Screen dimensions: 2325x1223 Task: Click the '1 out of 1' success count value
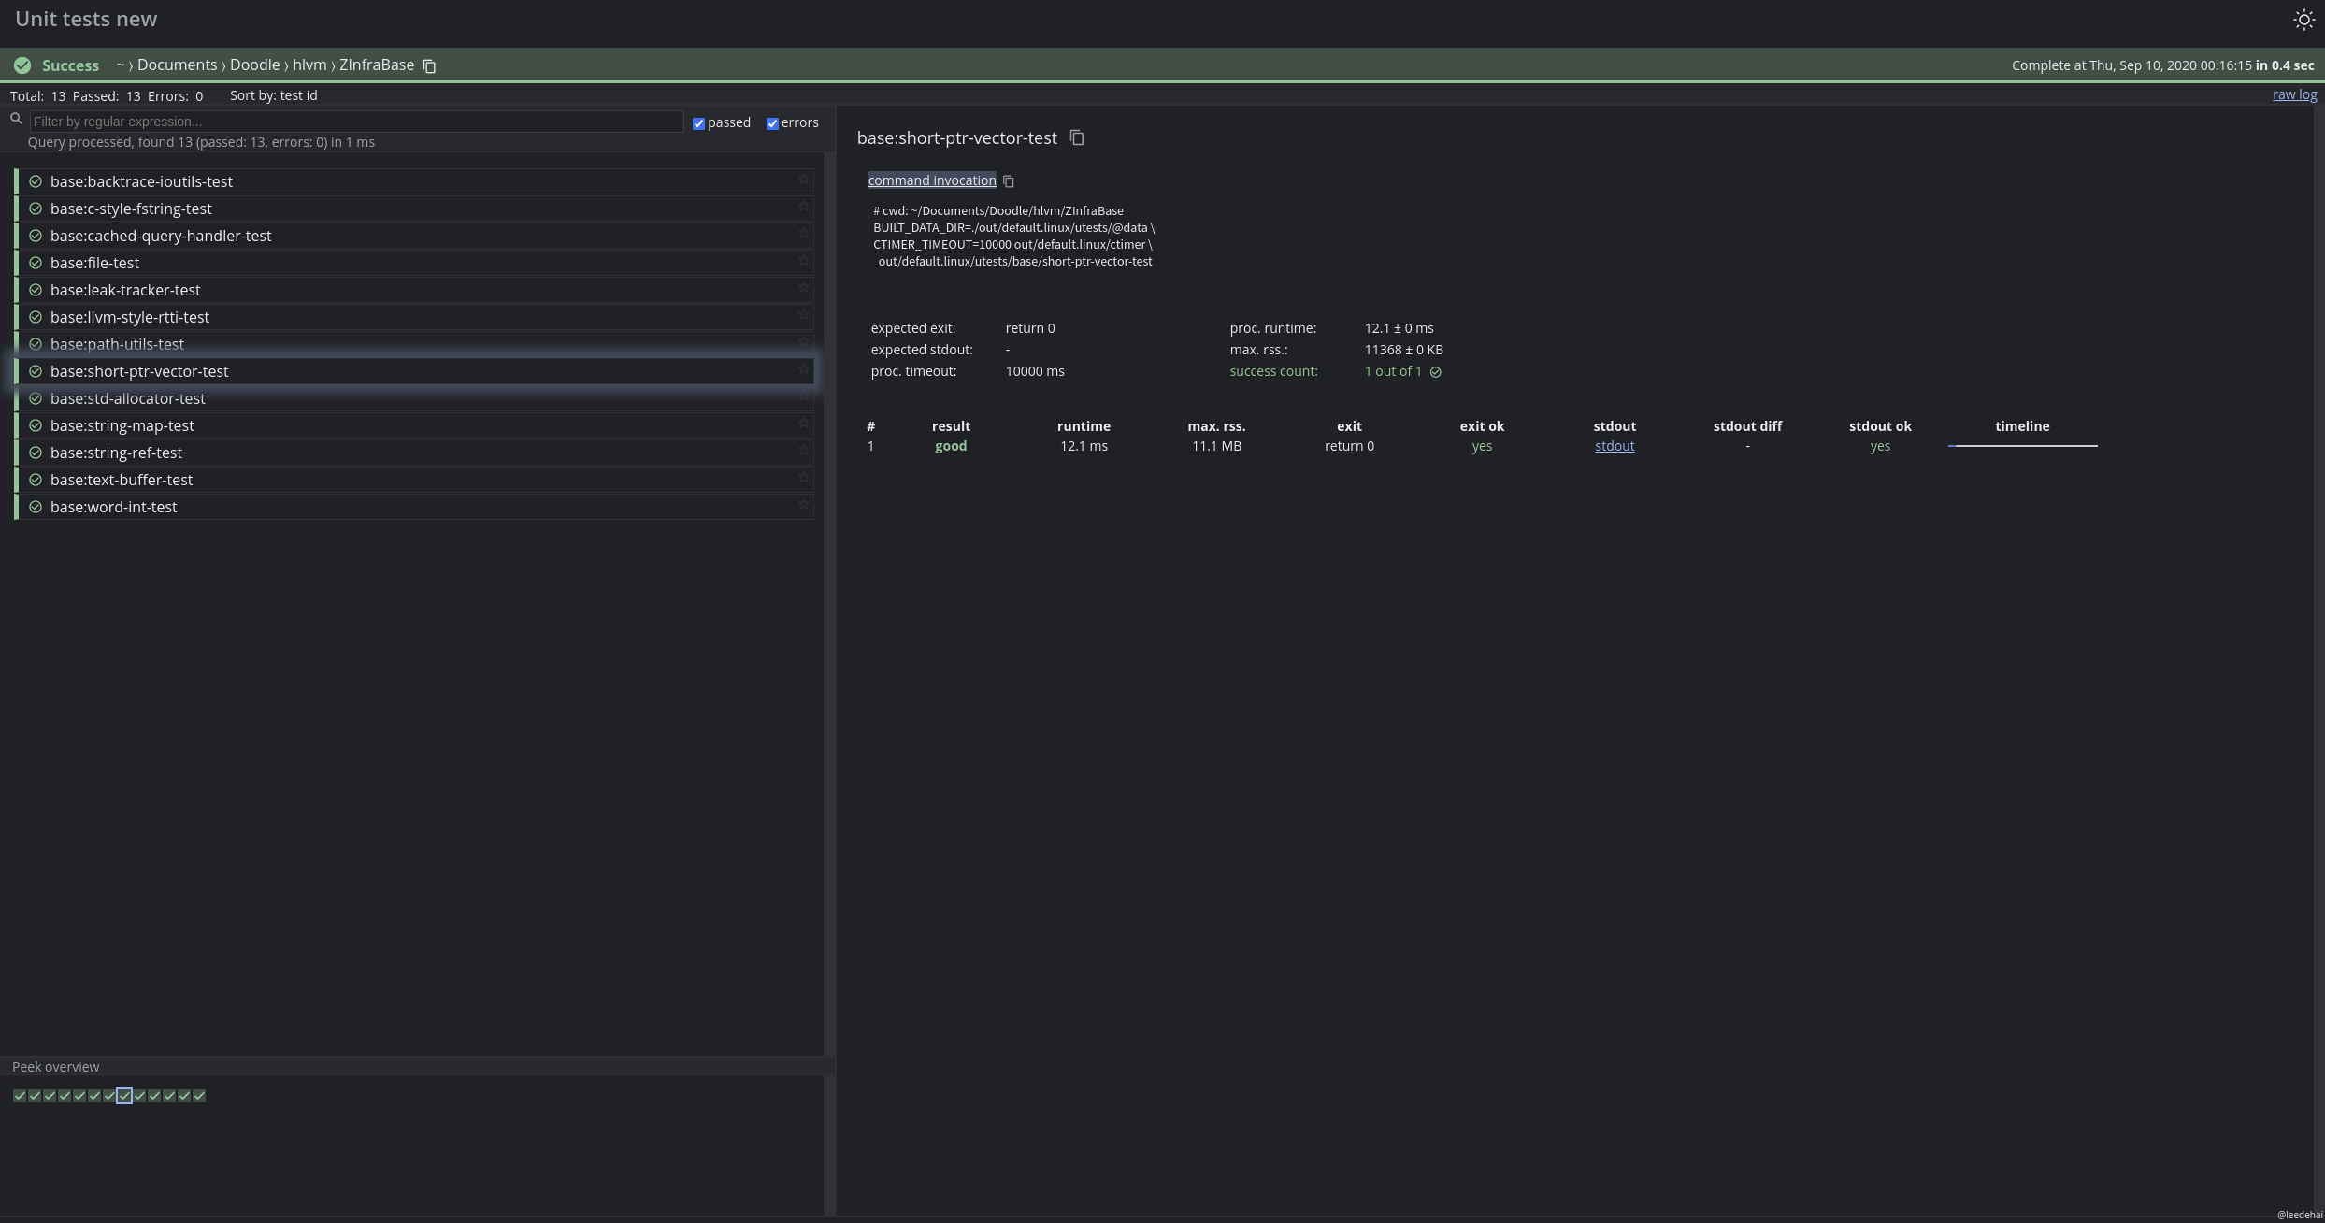click(x=1393, y=371)
